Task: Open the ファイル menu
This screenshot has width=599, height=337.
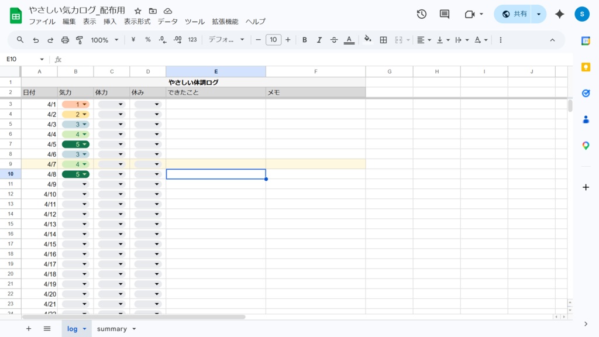Action: [x=42, y=22]
